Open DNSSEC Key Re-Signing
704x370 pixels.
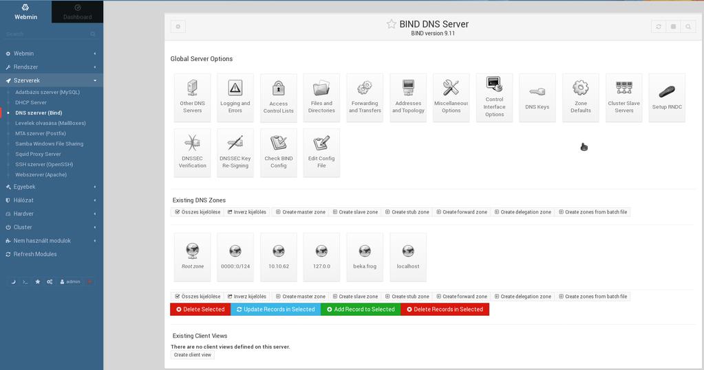235,153
